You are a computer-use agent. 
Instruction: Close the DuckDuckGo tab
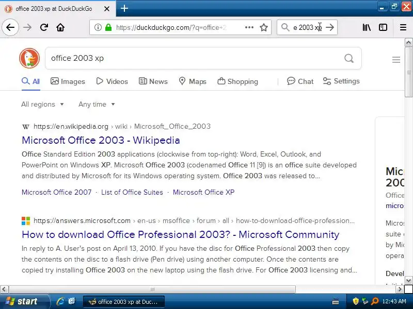tap(107, 9)
